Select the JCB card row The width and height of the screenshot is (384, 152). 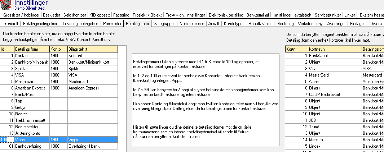click(x=335, y=120)
